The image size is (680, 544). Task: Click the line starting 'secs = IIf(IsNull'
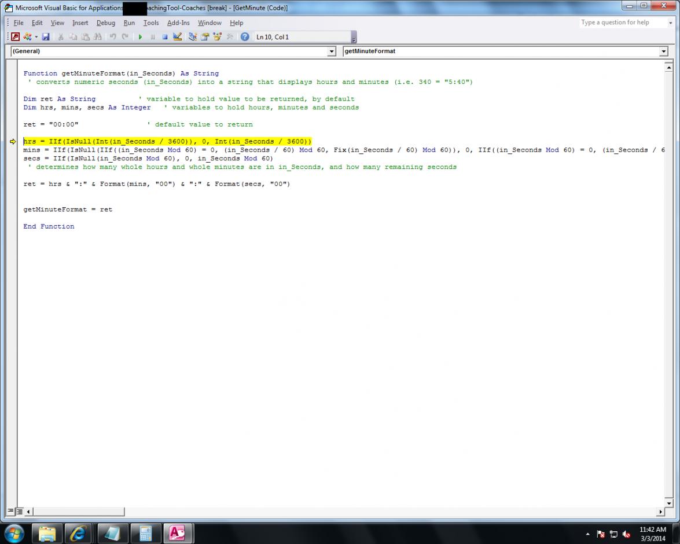(x=148, y=159)
